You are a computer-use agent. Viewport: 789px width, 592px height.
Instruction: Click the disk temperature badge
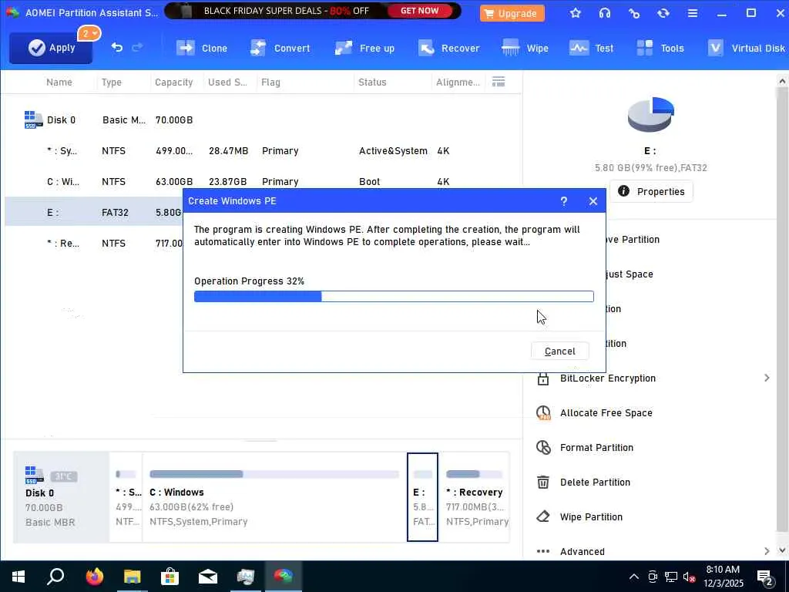pyautogui.click(x=63, y=476)
